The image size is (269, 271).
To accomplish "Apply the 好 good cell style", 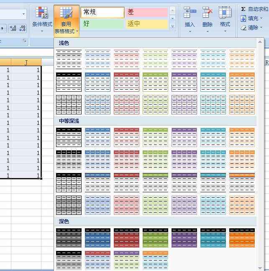I will 102,24.
